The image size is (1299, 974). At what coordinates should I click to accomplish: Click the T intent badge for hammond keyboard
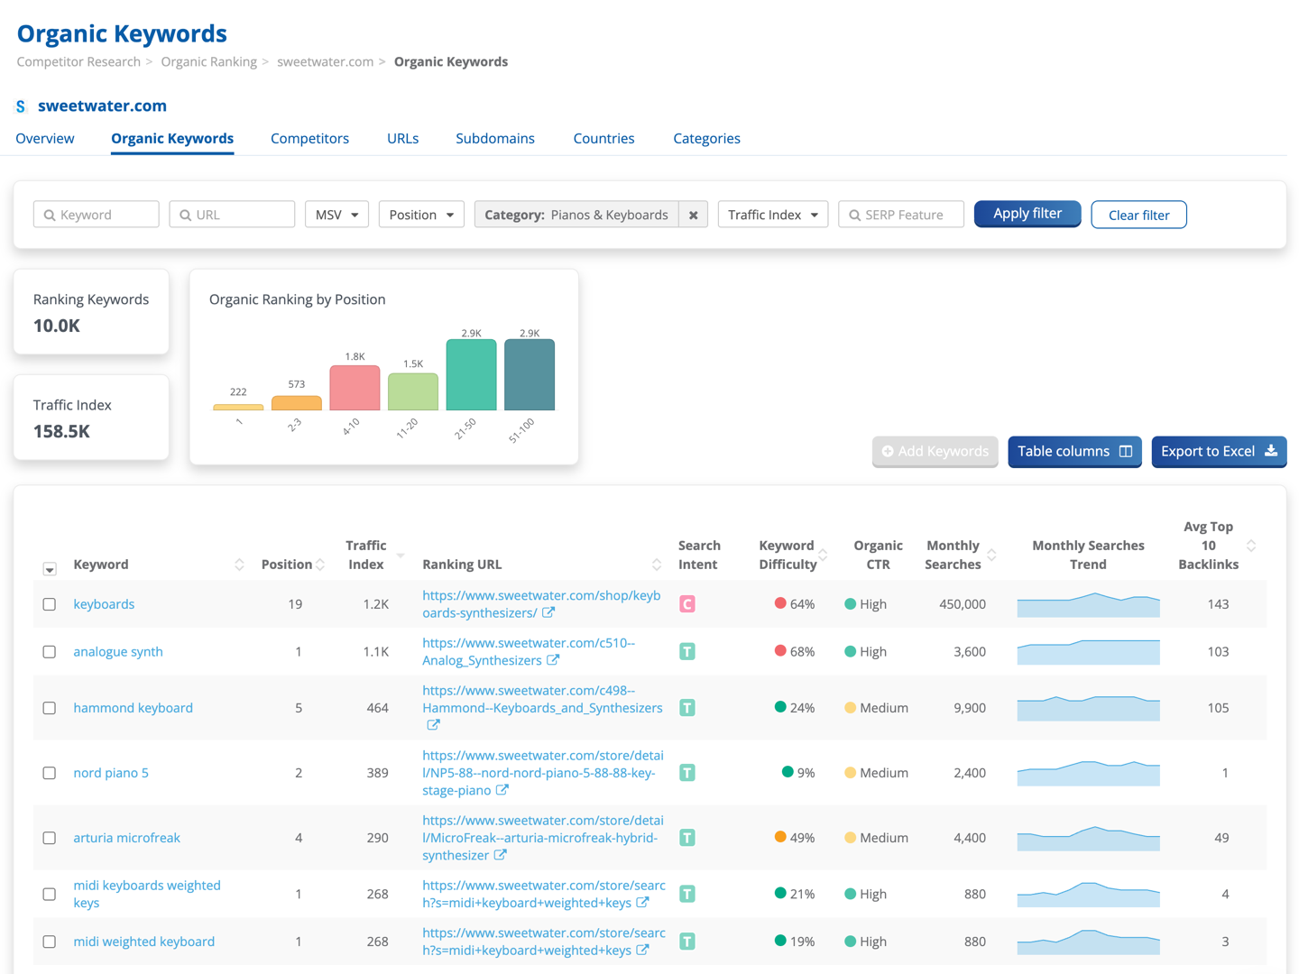687,708
